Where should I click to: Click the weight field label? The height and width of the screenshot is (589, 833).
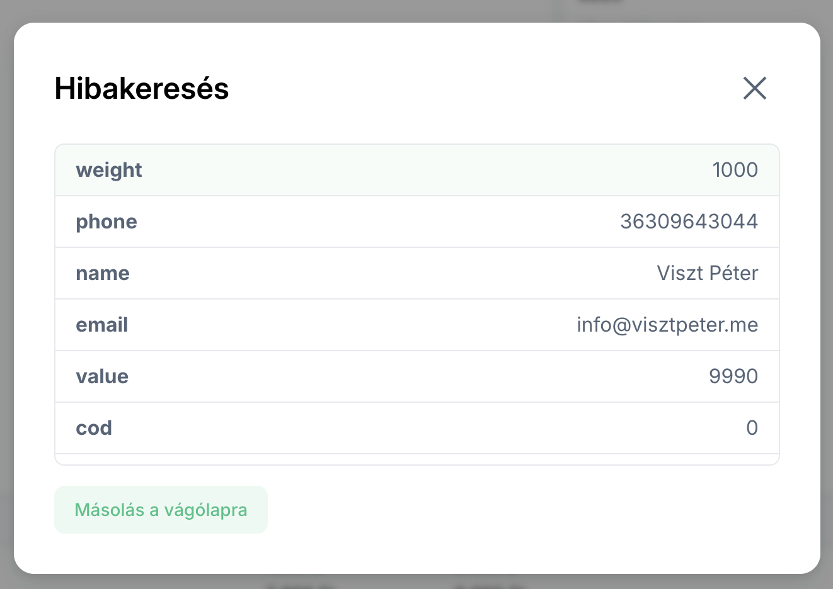(x=108, y=170)
